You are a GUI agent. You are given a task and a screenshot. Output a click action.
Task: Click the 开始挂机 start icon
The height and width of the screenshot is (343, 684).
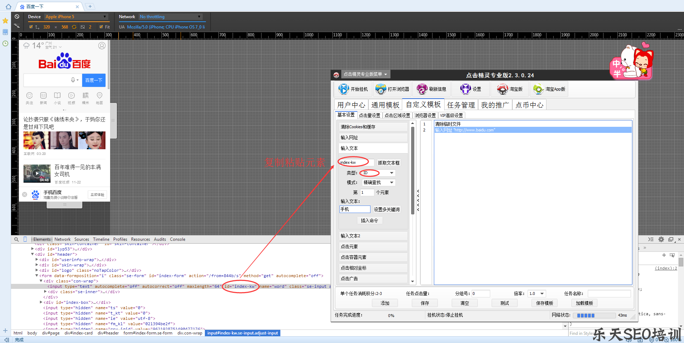click(343, 89)
